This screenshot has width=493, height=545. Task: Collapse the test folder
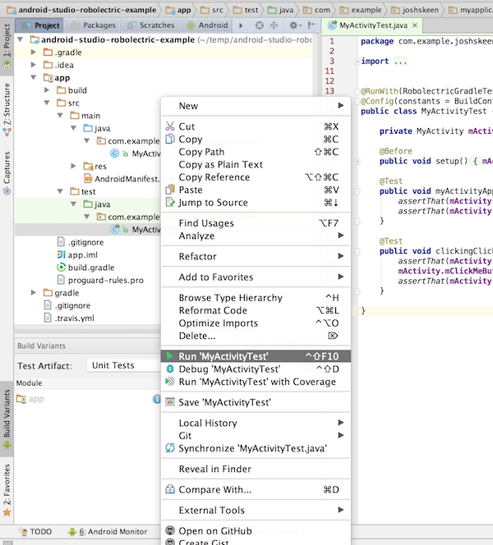pos(60,191)
